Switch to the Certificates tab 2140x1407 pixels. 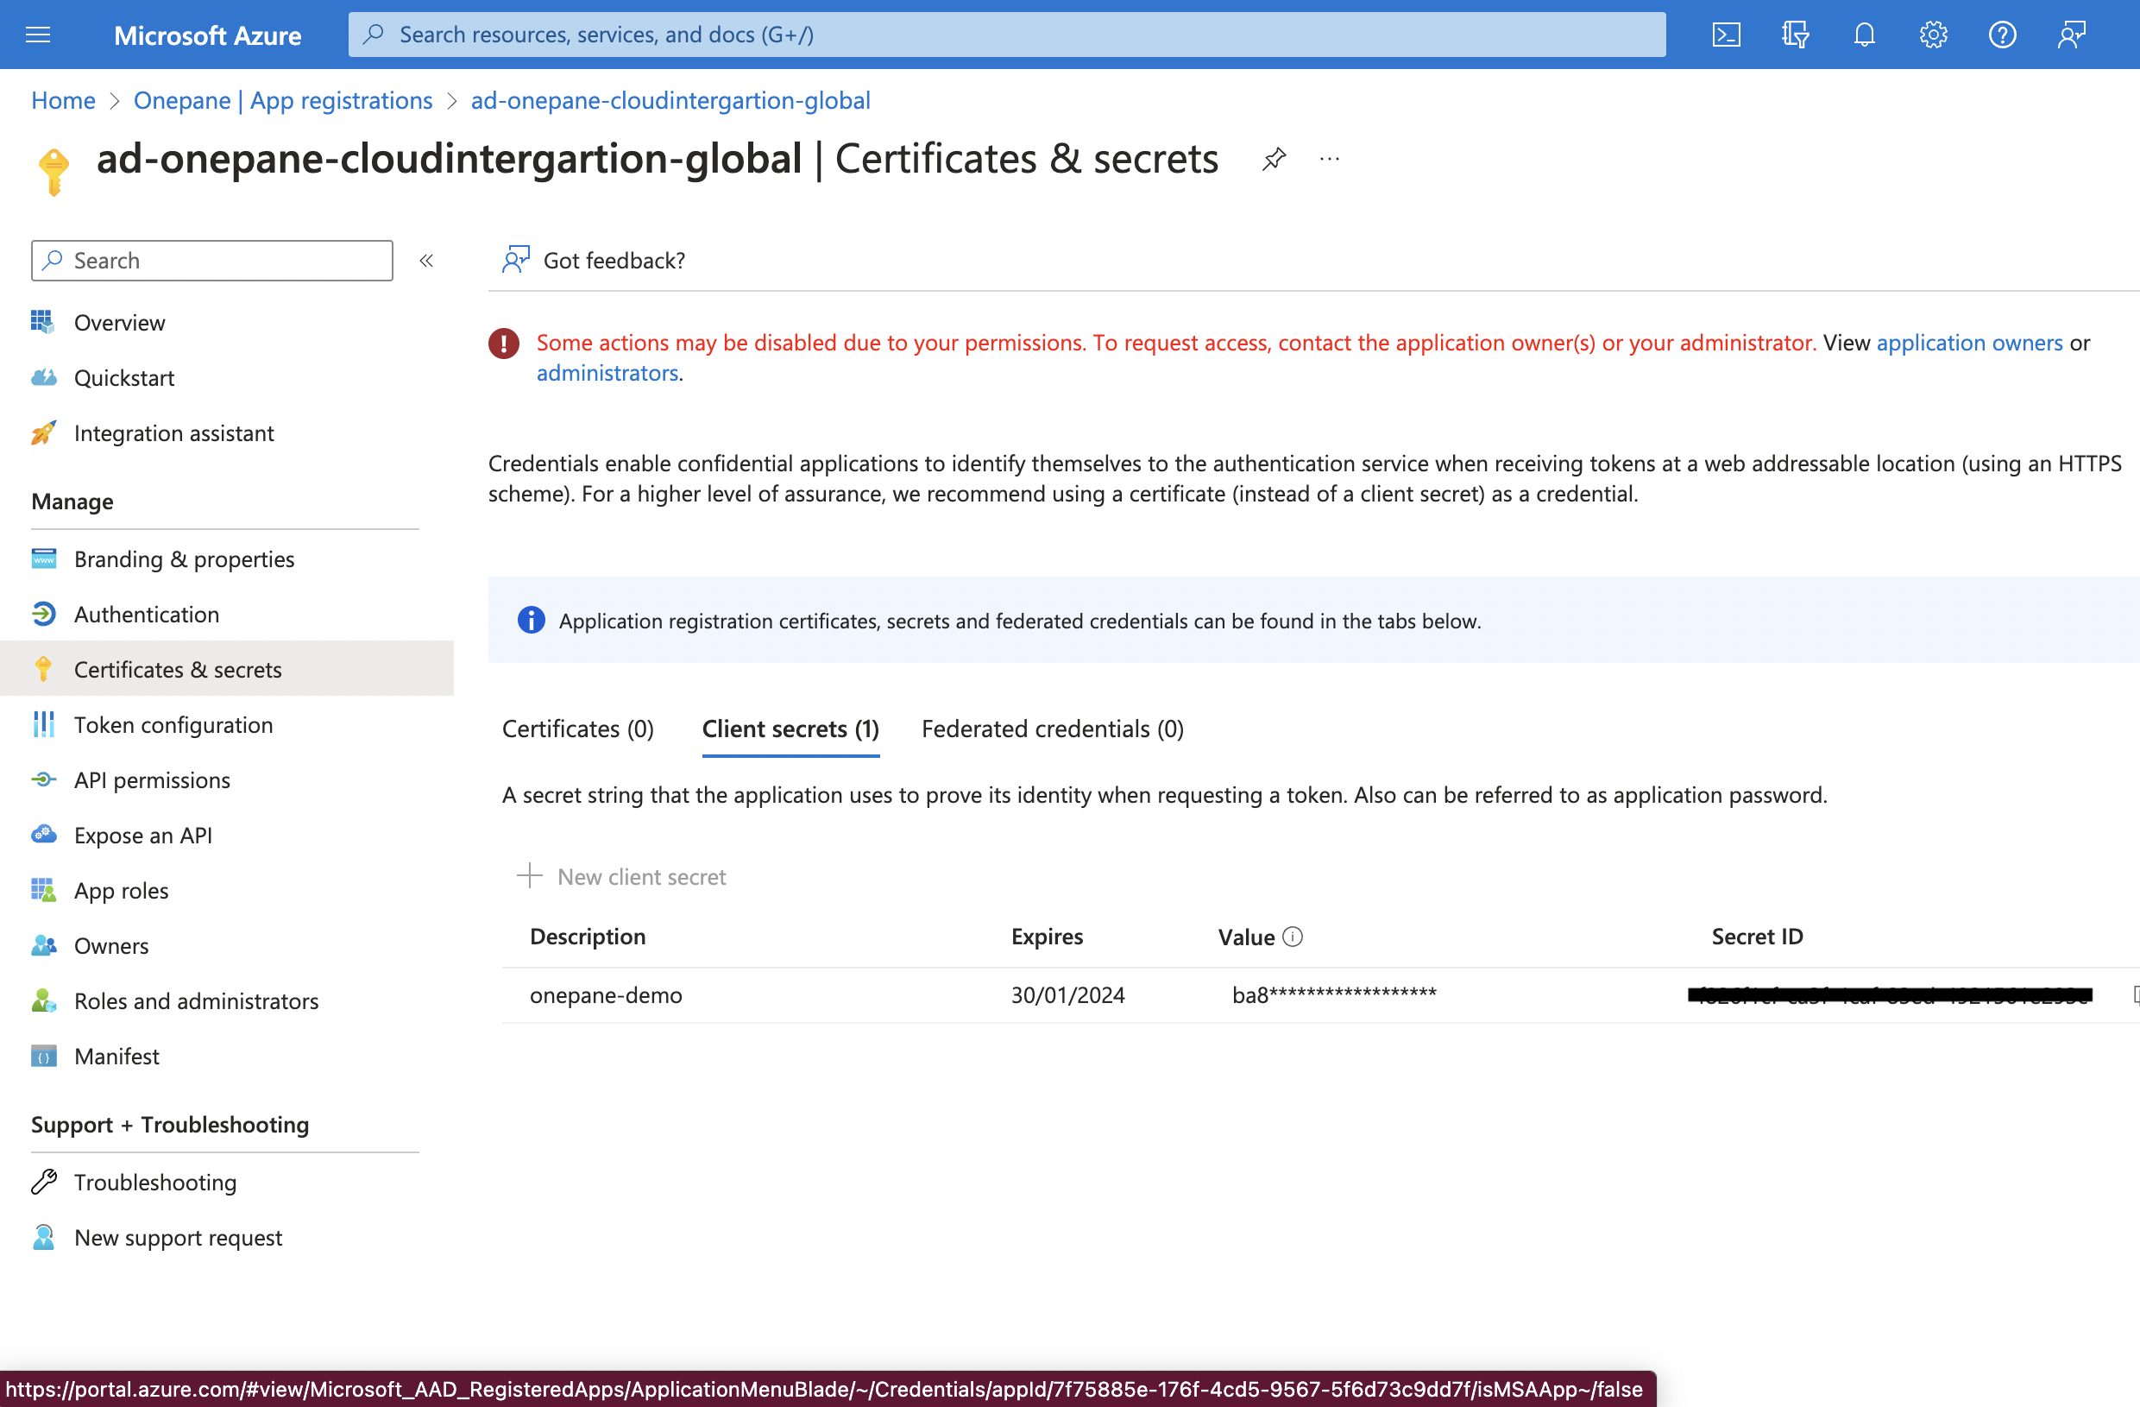pyautogui.click(x=577, y=727)
